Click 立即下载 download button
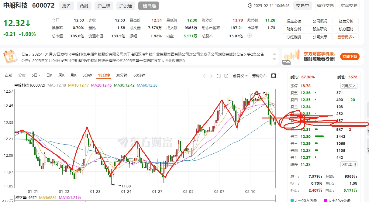 pos(350,56)
